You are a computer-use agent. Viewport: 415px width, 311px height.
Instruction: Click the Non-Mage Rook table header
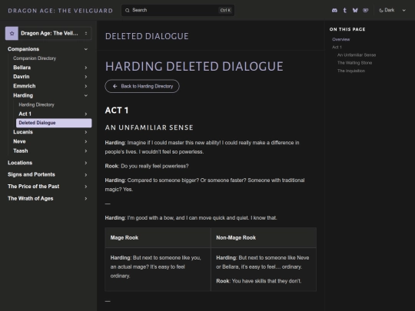236,238
